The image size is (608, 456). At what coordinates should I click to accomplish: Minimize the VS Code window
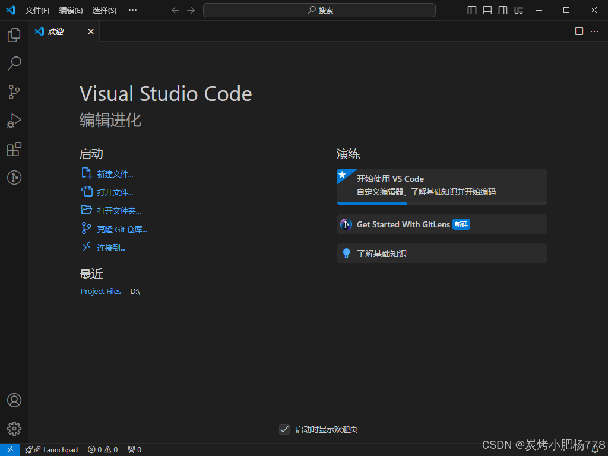pyautogui.click(x=539, y=11)
